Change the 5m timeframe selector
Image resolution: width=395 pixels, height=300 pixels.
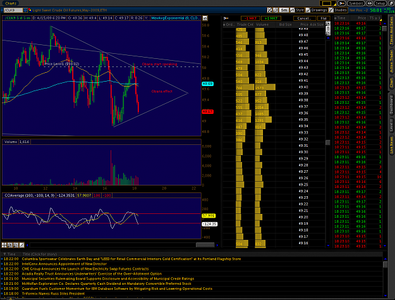click(x=284, y=10)
